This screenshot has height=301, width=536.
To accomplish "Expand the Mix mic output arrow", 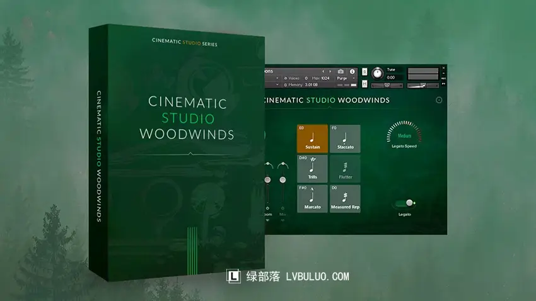I will click(x=283, y=220).
